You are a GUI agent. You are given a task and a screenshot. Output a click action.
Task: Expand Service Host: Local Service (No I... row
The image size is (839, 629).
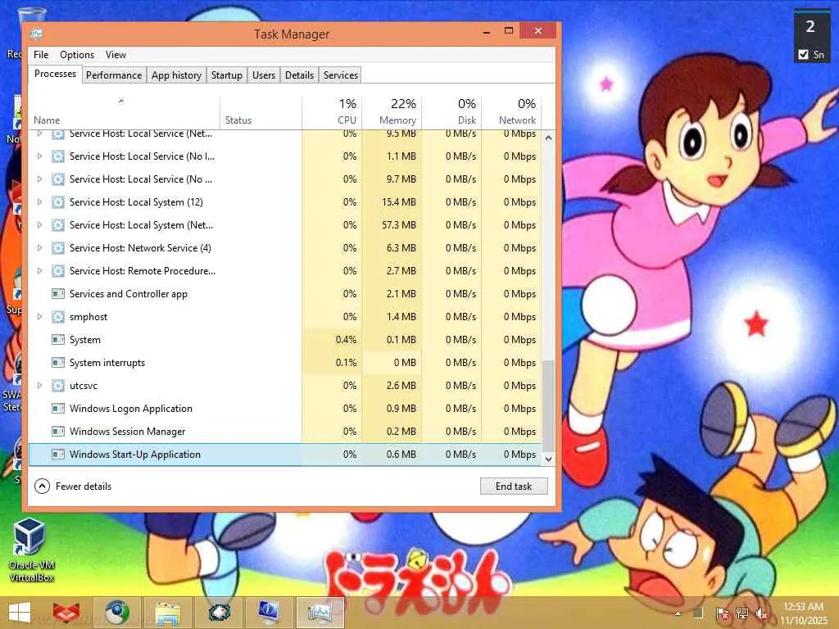(39, 156)
